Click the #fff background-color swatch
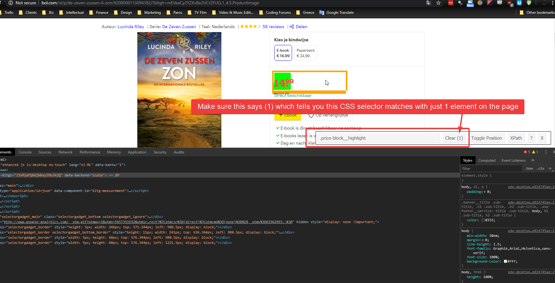Image resolution: width=555 pixels, height=283 pixels. tap(505, 261)
